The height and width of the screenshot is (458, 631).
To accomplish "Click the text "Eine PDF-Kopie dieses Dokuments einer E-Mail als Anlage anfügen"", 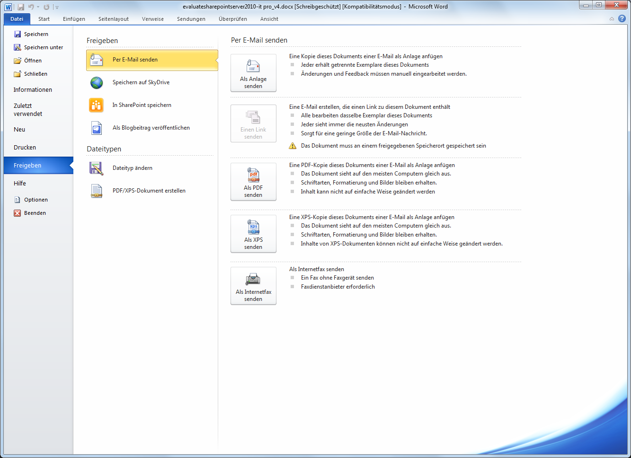I will click(x=372, y=165).
